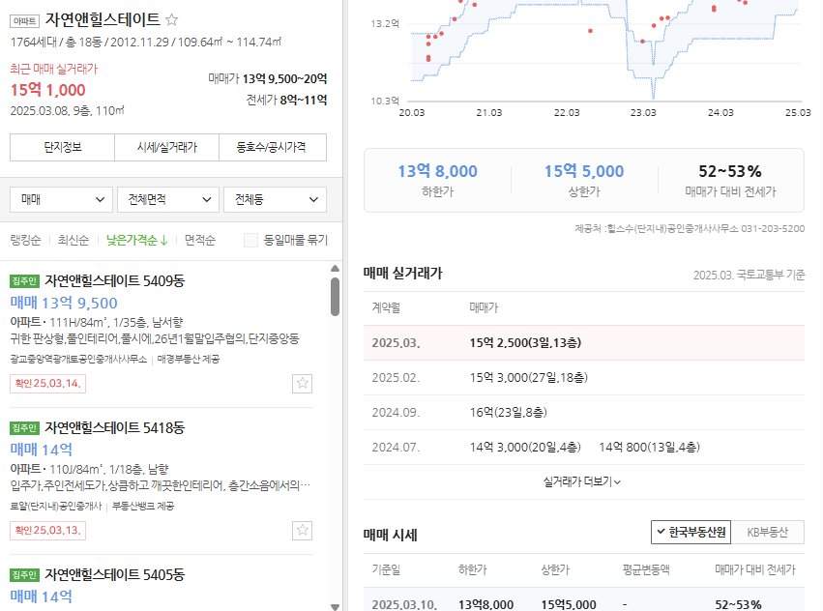Viewport: 823px width, 611px height.
Task: Click 매매가 13억 9,500~20억 range
Action: click(x=267, y=78)
